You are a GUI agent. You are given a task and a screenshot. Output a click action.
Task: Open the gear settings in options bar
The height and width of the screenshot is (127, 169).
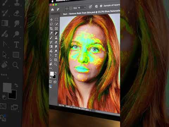[96, 6]
